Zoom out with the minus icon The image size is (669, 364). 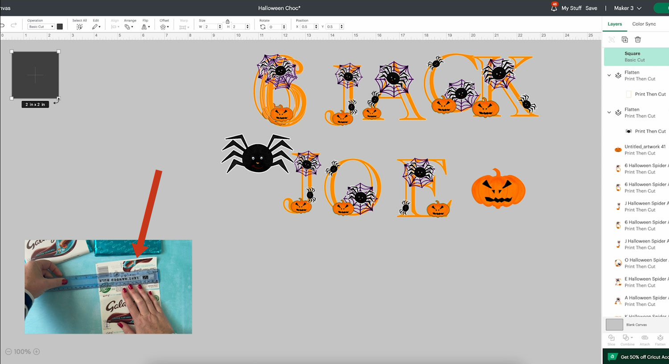click(x=8, y=352)
